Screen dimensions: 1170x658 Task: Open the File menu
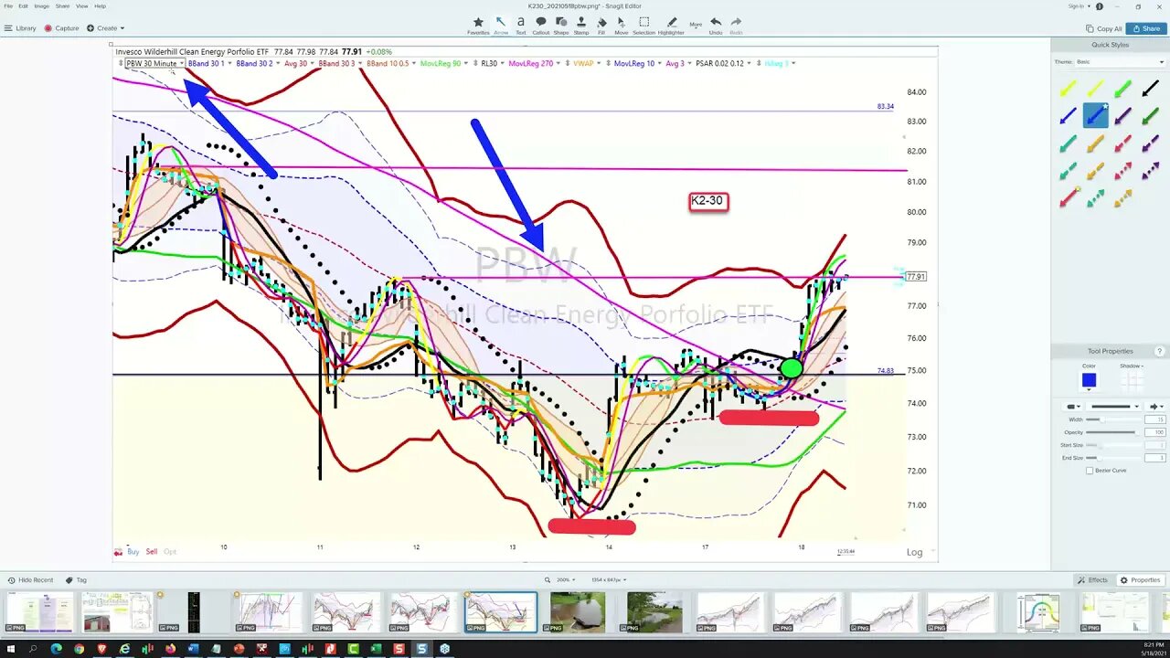(x=8, y=5)
